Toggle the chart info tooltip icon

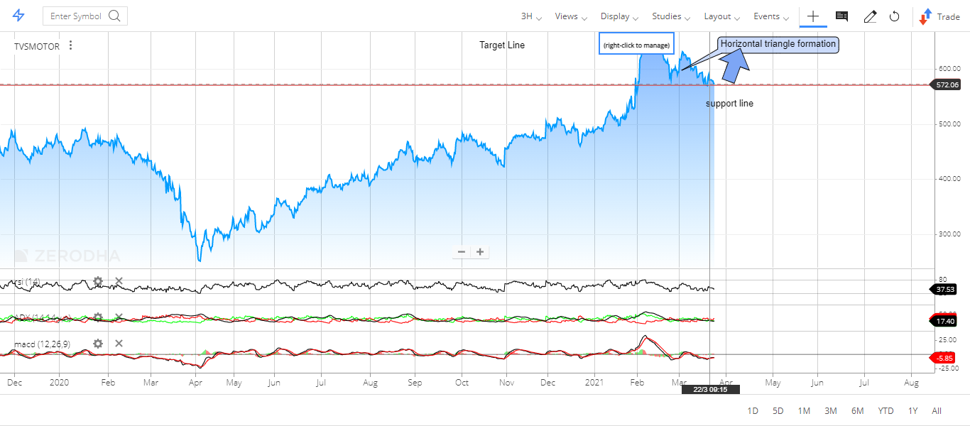841,16
